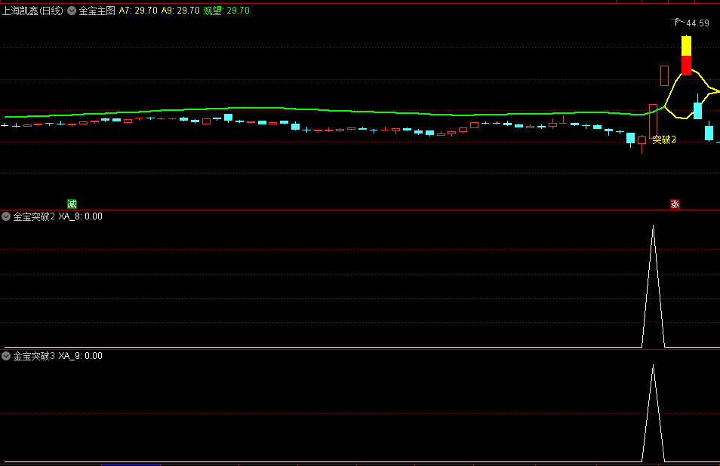Click the XA_8: 0.00 value
The image size is (720, 466).
[80, 216]
